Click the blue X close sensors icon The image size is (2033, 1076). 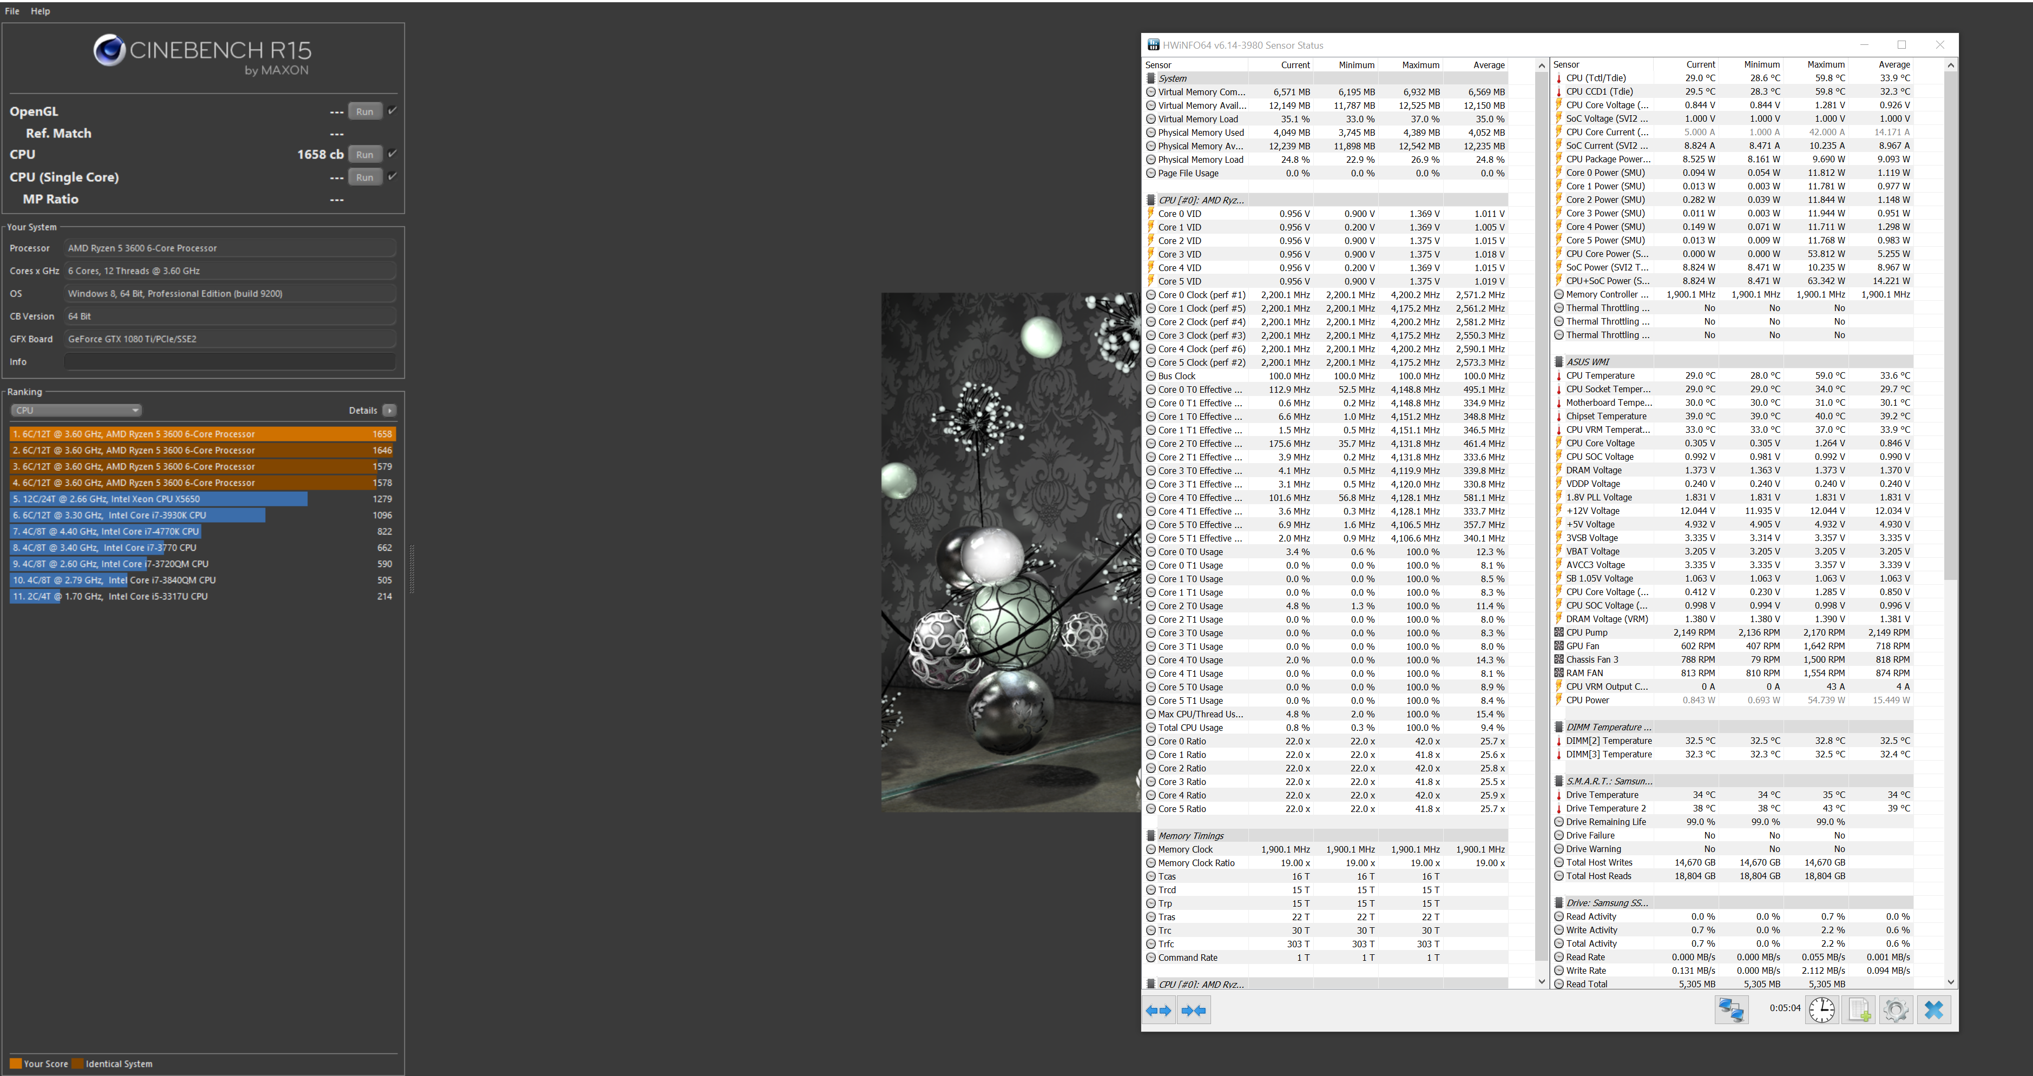(x=1933, y=1010)
